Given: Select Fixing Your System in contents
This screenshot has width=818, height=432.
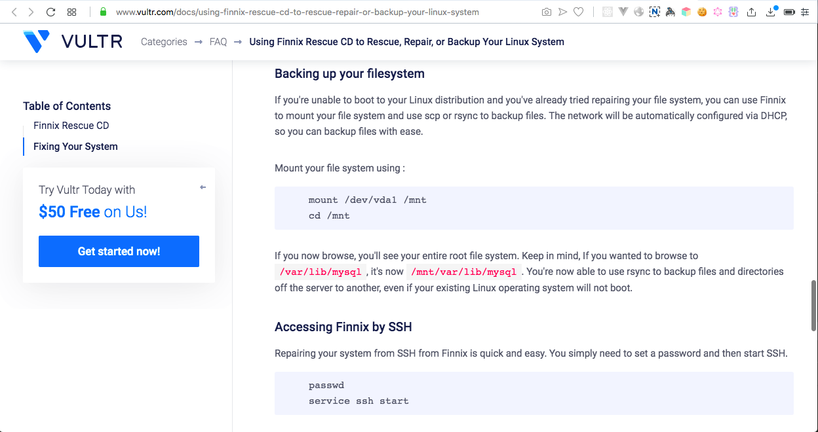Looking at the screenshot, I should point(75,147).
